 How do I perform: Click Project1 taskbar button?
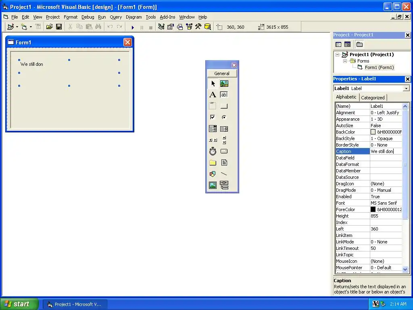[75, 304]
